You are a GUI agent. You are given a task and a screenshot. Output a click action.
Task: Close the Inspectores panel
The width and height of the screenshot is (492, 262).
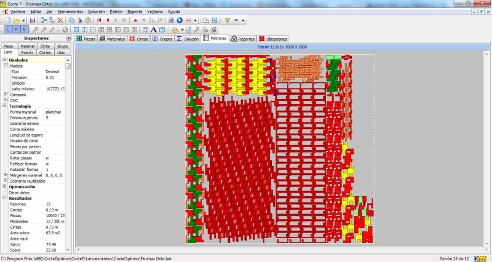tap(68, 38)
